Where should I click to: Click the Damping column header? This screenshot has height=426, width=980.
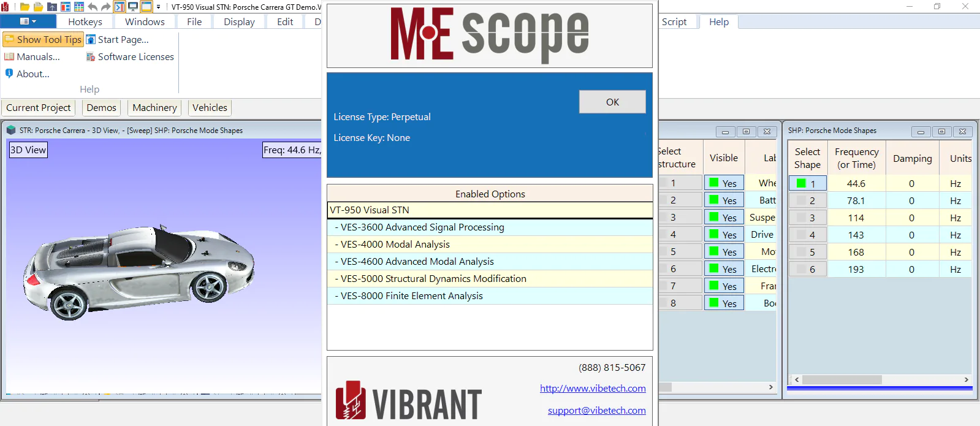tap(912, 158)
